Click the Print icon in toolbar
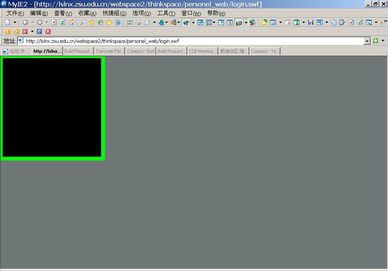 coord(138,22)
